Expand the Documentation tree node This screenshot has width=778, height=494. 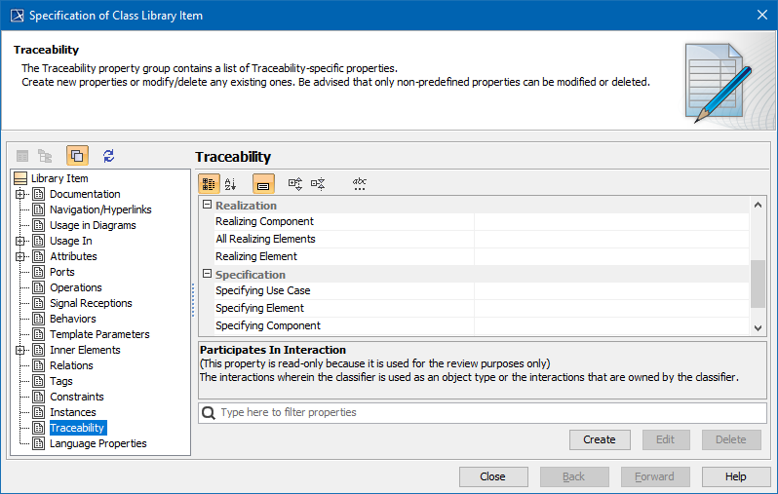tap(20, 194)
